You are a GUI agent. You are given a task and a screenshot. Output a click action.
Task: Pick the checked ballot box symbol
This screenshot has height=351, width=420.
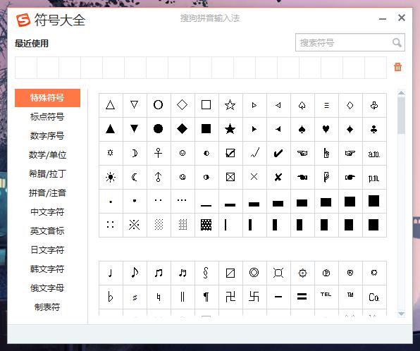tap(230, 153)
